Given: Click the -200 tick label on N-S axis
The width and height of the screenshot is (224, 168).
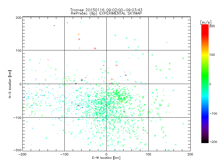Looking at the screenshot, I should pyautogui.click(x=17, y=150).
